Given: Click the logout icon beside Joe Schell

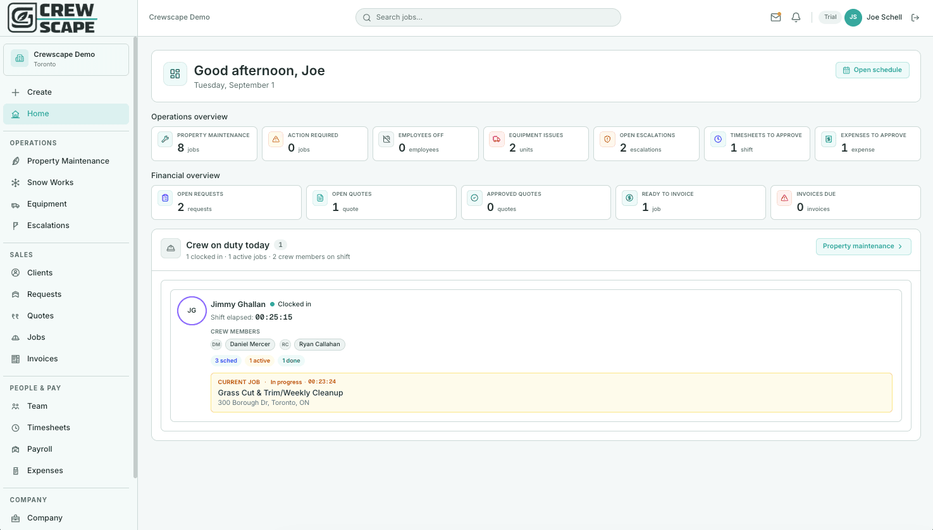Looking at the screenshot, I should (x=915, y=18).
